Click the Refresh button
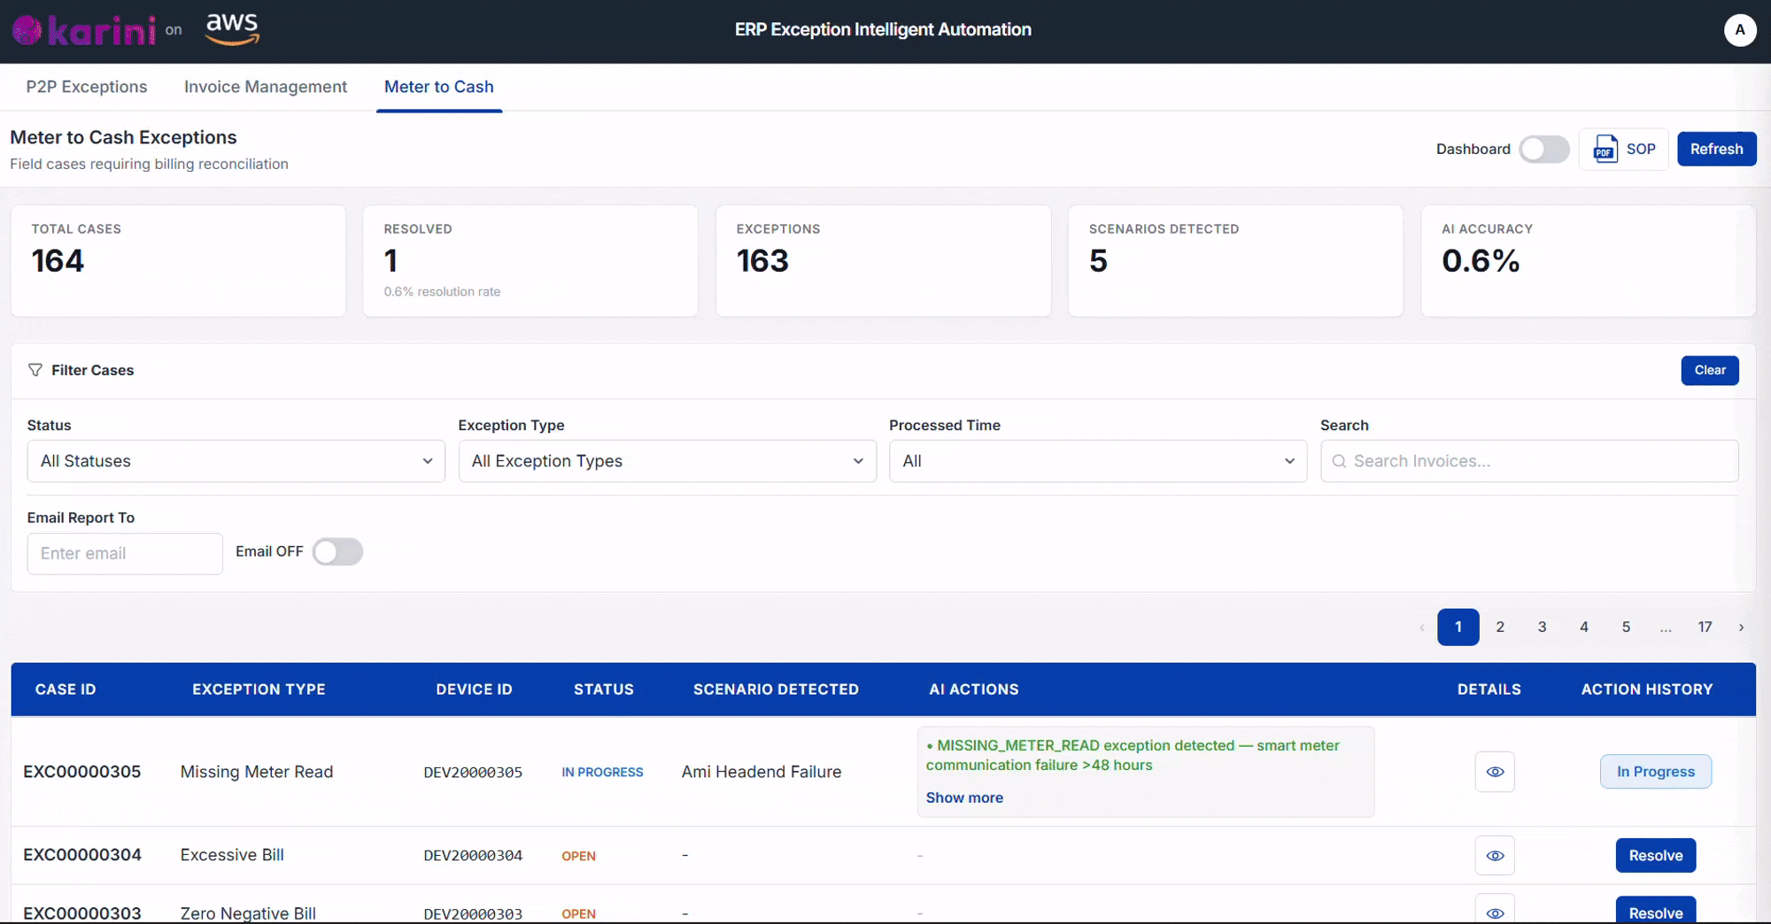Image resolution: width=1771 pixels, height=924 pixels. [1716, 149]
